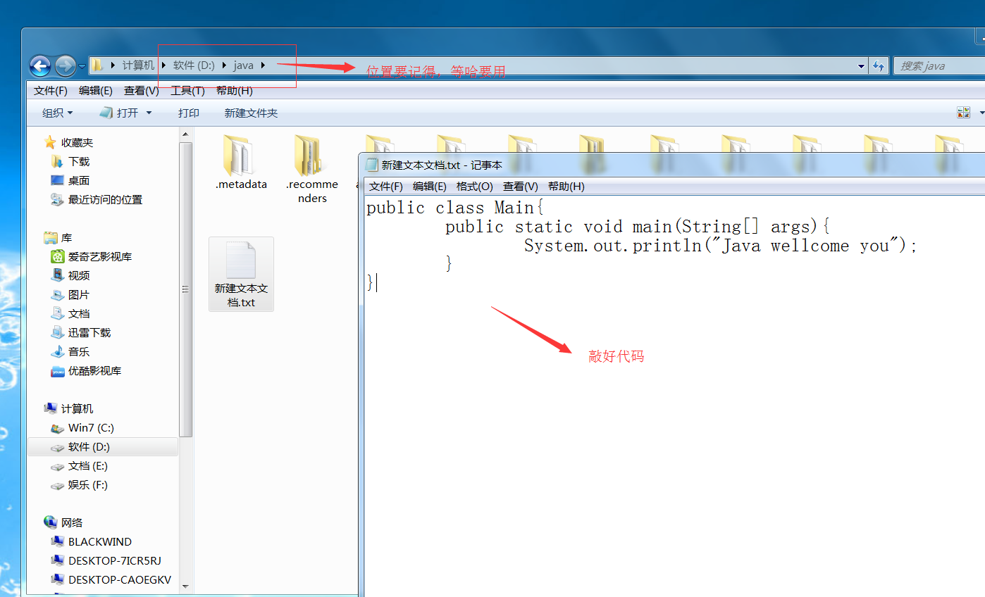Image resolution: width=985 pixels, height=597 pixels.
Task: Open Explorer 查看(V) menu
Action: 142,91
